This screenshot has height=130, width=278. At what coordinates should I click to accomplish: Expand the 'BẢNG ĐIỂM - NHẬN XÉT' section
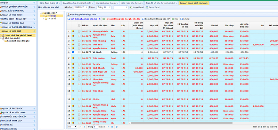pos(34,19)
